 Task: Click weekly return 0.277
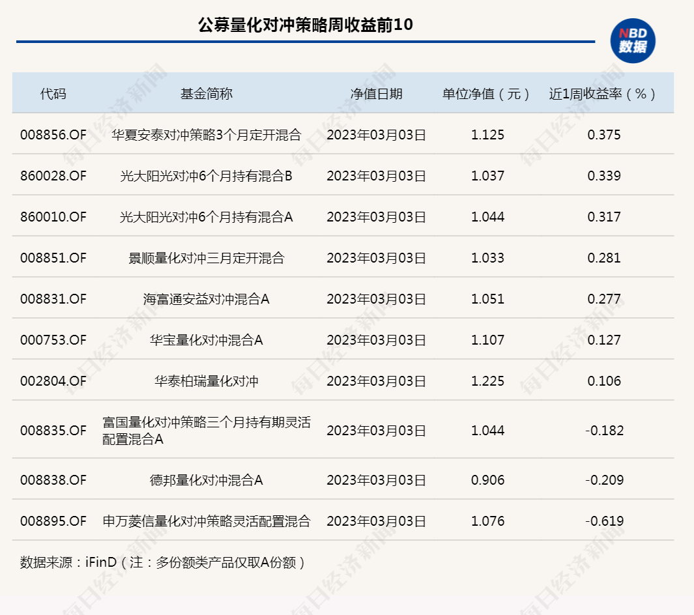tap(603, 299)
